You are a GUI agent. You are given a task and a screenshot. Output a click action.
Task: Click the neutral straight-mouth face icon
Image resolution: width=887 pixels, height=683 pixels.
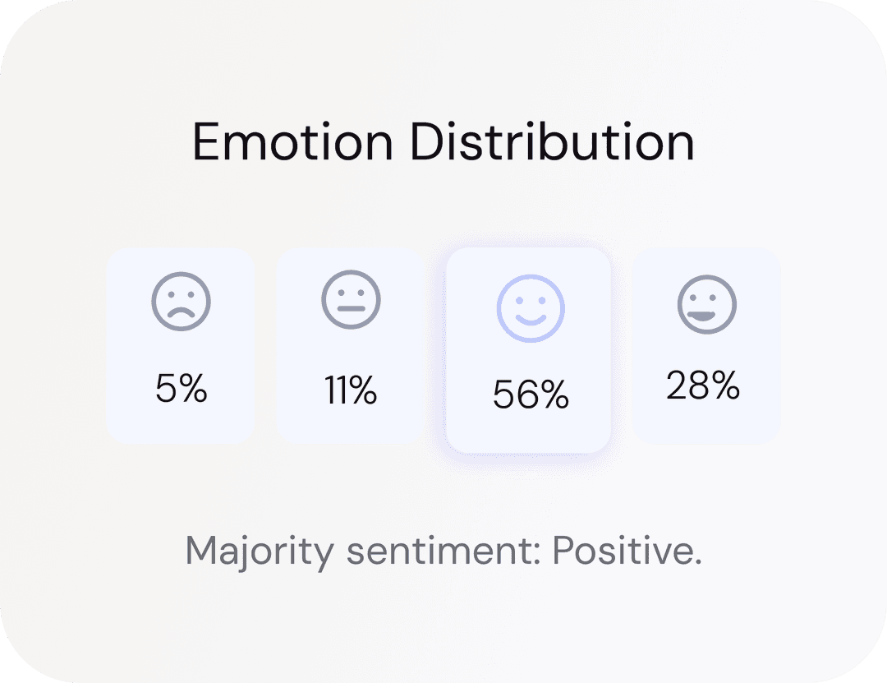(x=351, y=300)
